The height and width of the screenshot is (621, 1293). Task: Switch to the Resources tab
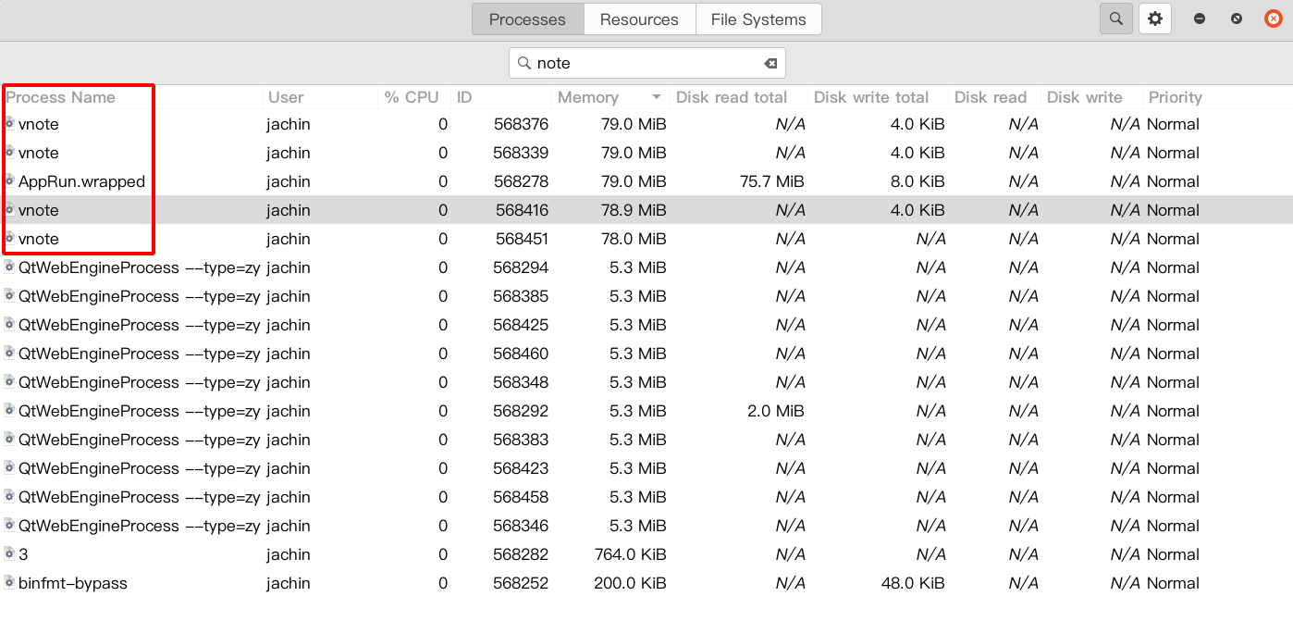pyautogui.click(x=639, y=19)
